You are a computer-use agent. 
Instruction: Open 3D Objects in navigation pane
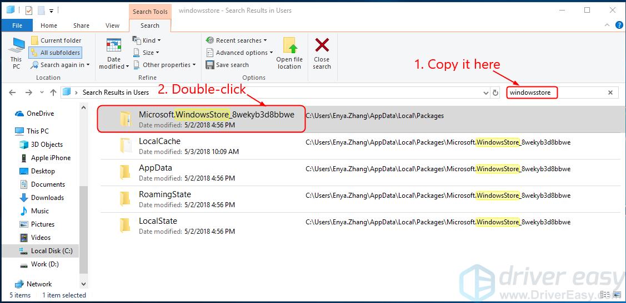pyautogui.click(x=41, y=145)
